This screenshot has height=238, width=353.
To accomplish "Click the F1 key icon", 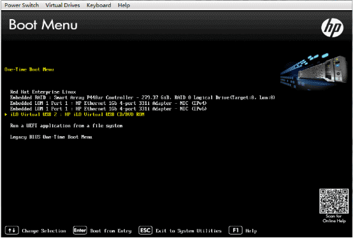I will [236, 230].
